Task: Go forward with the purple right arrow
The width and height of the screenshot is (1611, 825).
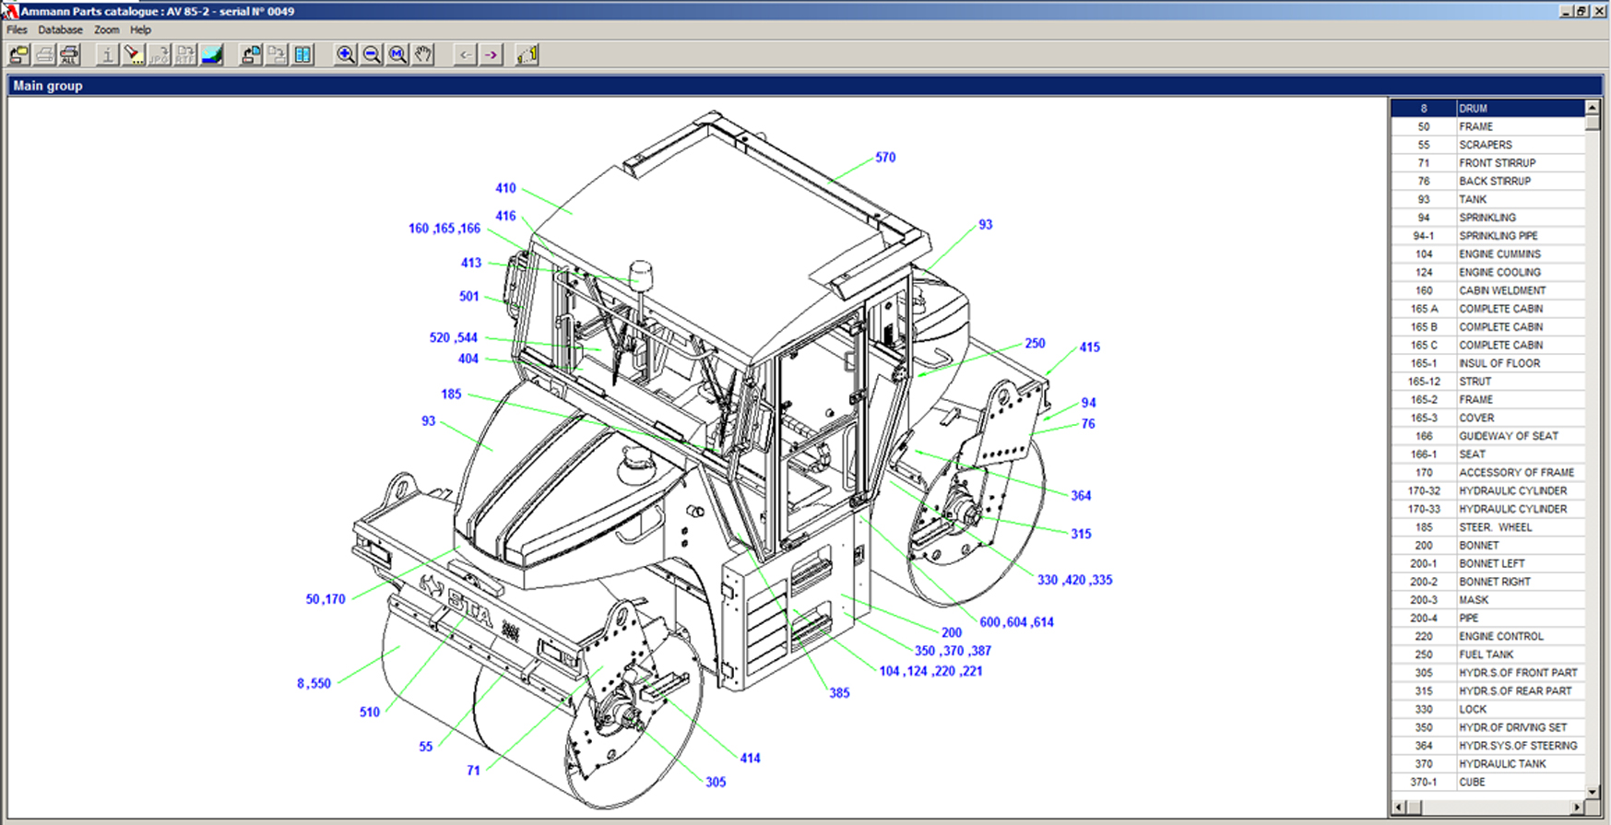Action: point(491,55)
